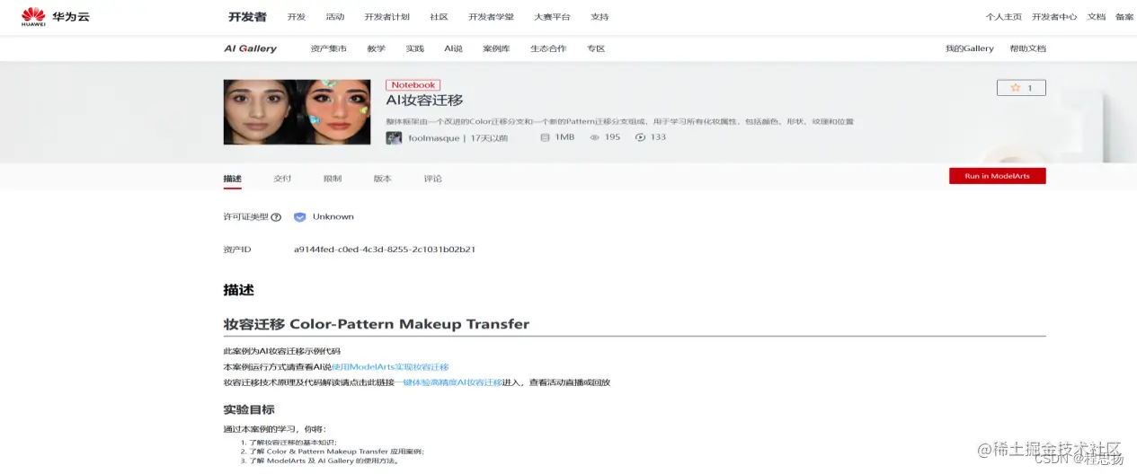Click the AI Gallery logo

pos(250,48)
